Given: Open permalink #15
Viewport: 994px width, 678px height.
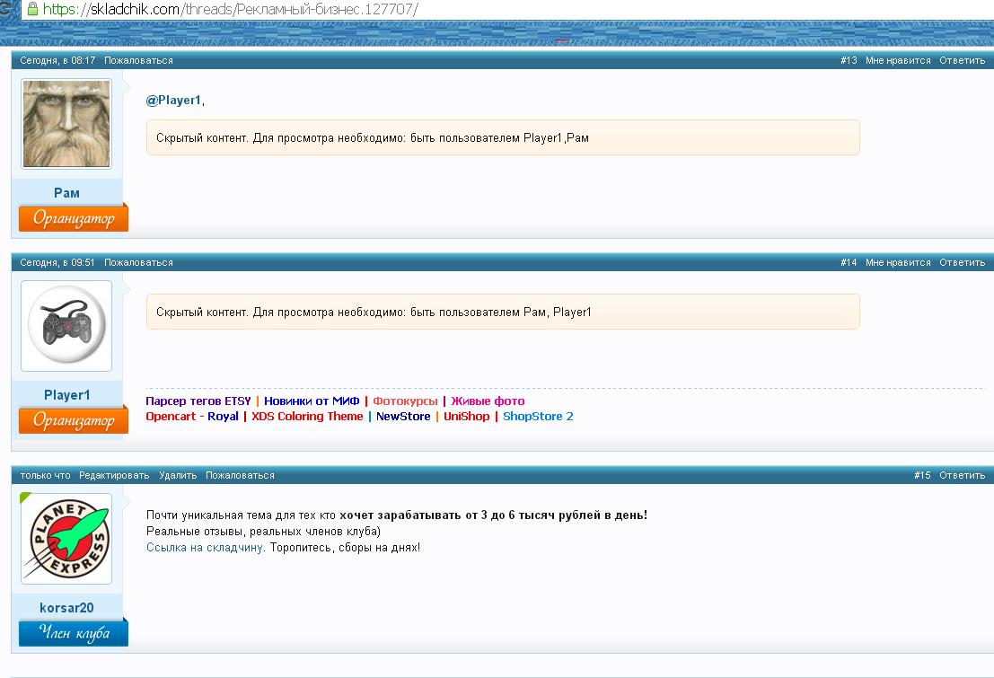Looking at the screenshot, I should (922, 475).
